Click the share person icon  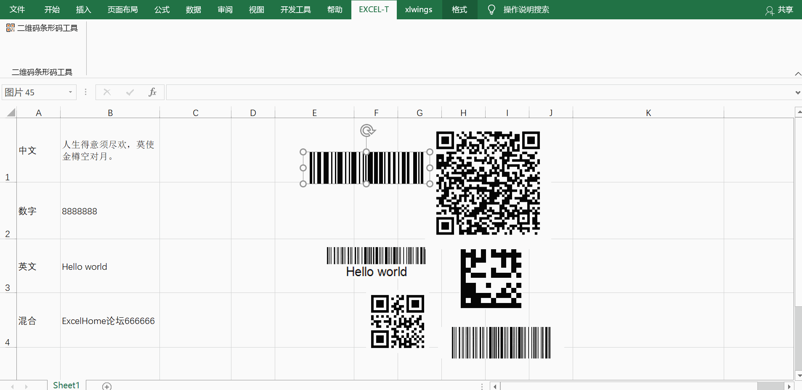point(770,11)
